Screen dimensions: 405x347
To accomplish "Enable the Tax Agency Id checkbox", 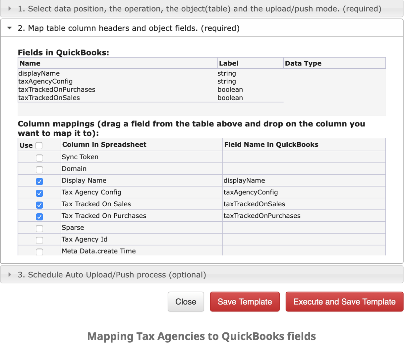I will point(39,240).
